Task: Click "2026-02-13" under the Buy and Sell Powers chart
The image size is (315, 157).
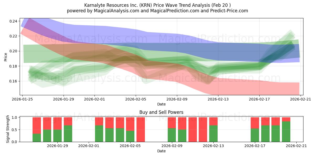Action: pos(213,146)
